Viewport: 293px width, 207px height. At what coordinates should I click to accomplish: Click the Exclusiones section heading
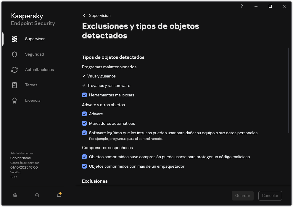point(95,181)
